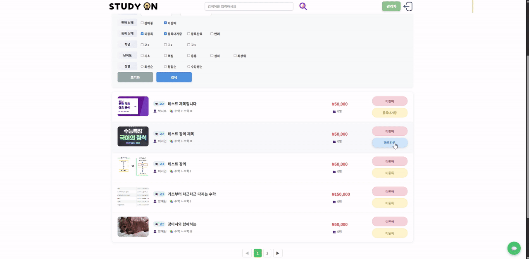Check the 기초 difficulty checkbox
This screenshot has width=529, height=259.
tap(142, 56)
